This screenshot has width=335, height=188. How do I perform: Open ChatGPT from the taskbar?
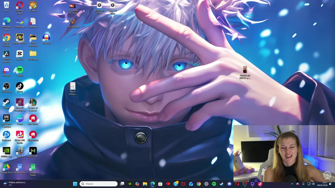pyautogui.click(x=206, y=184)
